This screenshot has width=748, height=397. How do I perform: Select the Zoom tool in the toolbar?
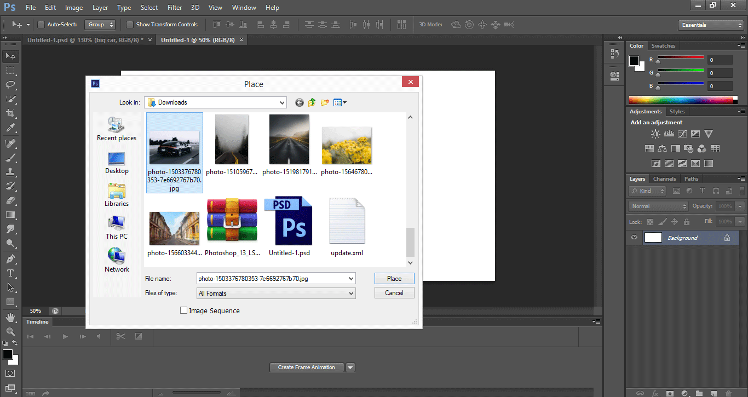click(x=10, y=331)
